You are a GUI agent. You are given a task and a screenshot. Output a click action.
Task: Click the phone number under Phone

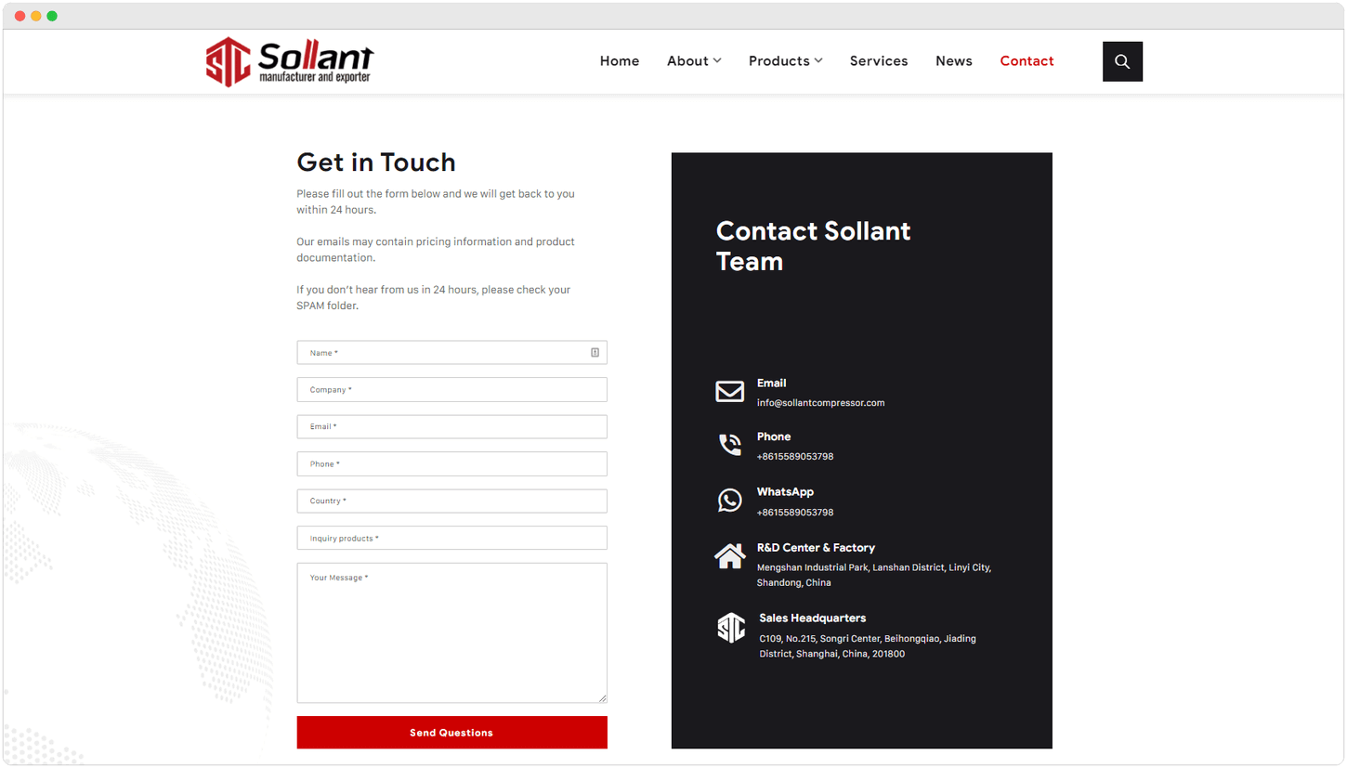point(795,457)
